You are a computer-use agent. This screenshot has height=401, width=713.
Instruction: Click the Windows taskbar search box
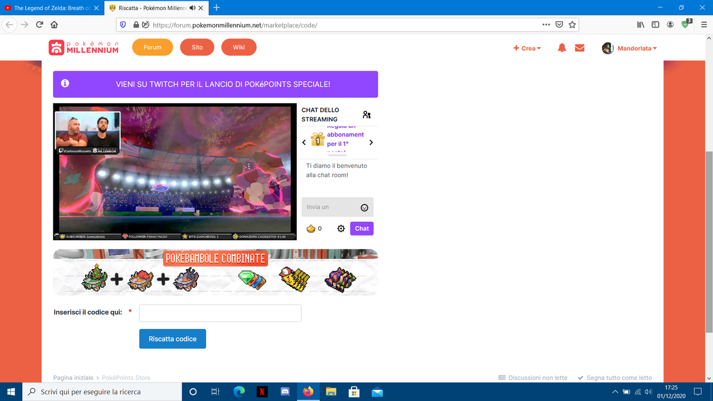[102, 392]
